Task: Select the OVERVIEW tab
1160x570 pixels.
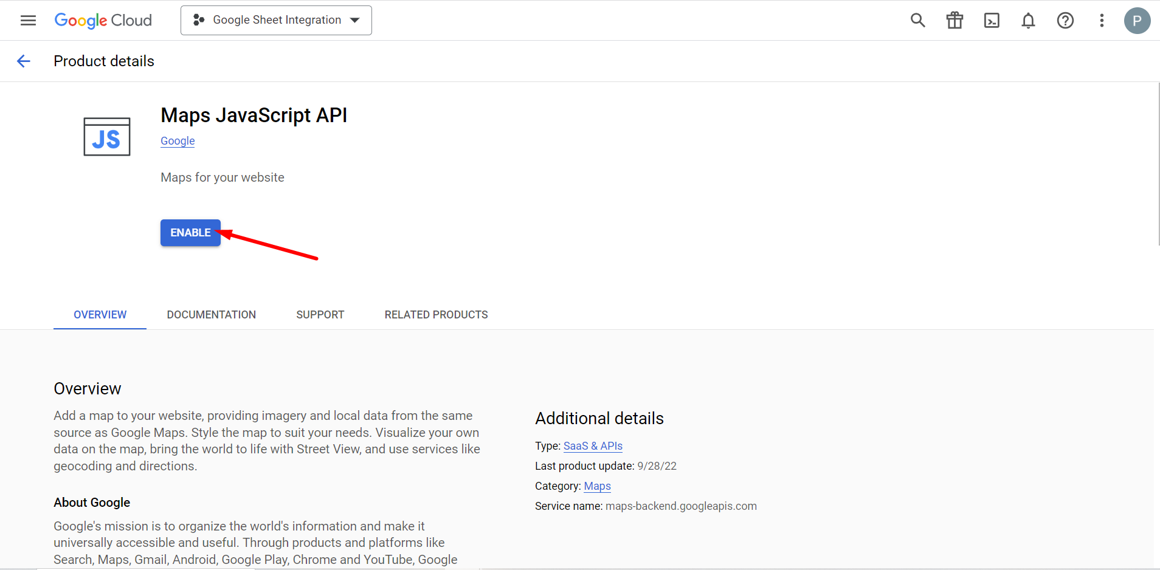Action: [x=100, y=315]
